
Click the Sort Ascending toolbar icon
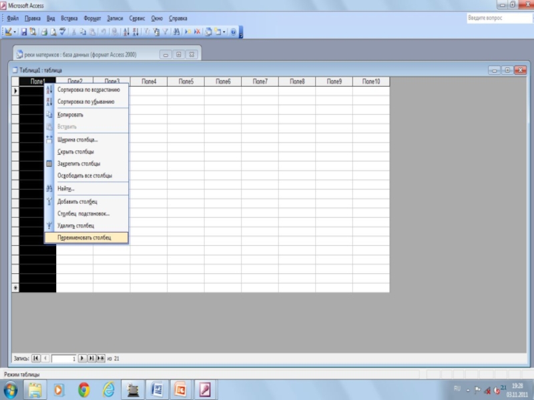[126, 31]
